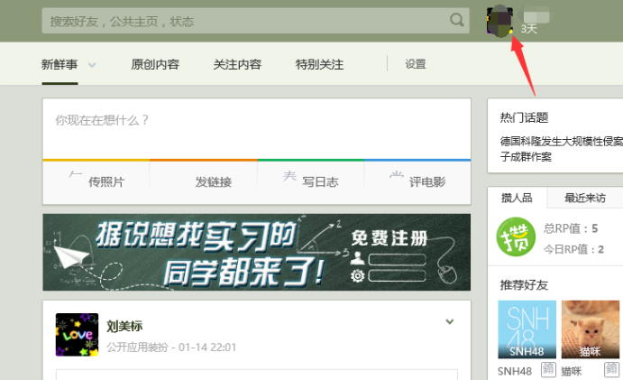Focus the search friends input field
The width and height of the screenshot is (623, 380).
pos(255,21)
